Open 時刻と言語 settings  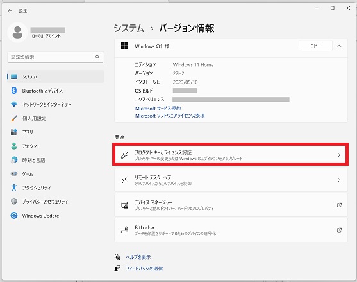pos(56,160)
